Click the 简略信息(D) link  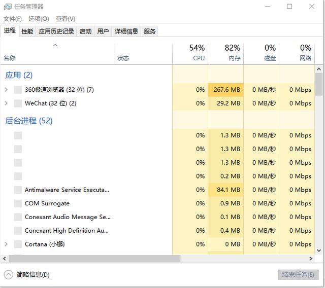coord(33,275)
